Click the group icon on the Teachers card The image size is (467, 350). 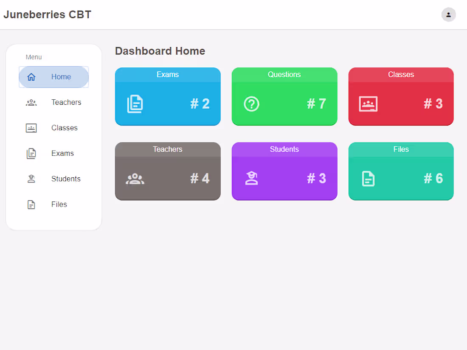(136, 178)
